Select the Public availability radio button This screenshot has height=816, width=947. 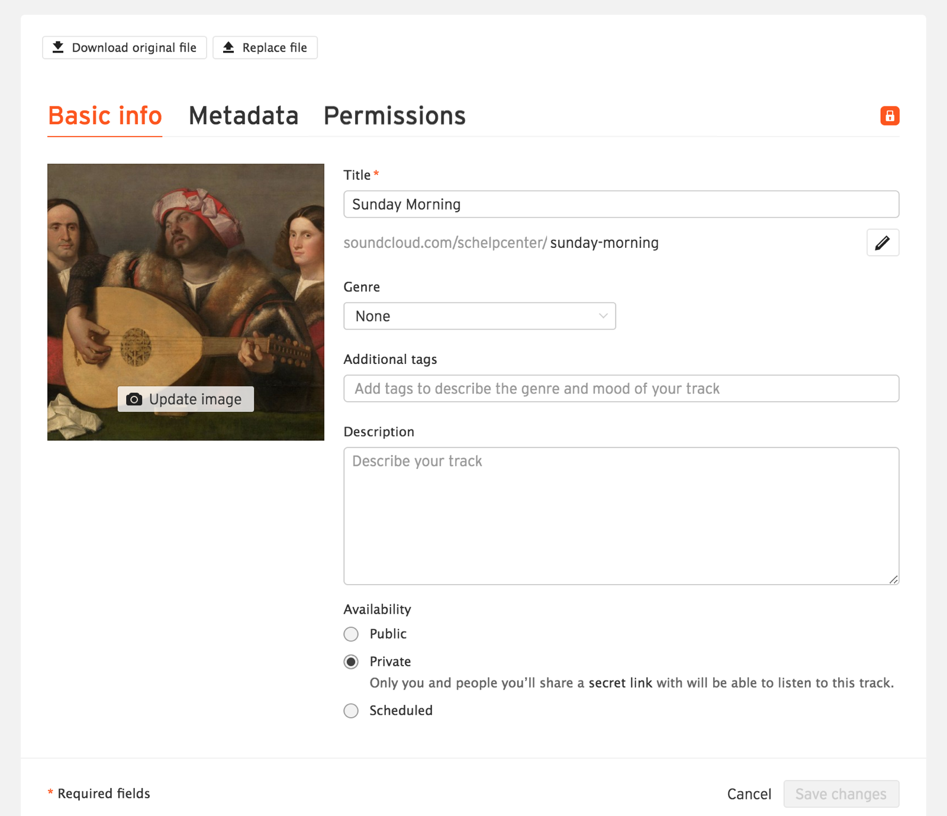351,634
